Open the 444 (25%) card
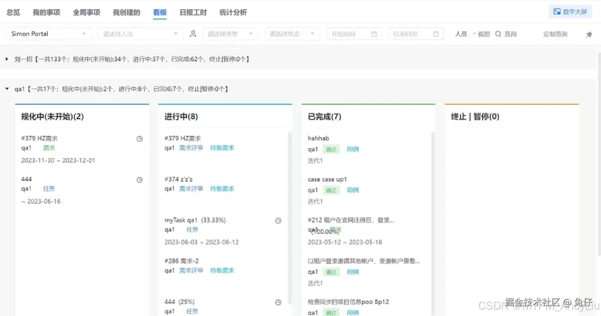This screenshot has width=601, height=316. [x=180, y=302]
